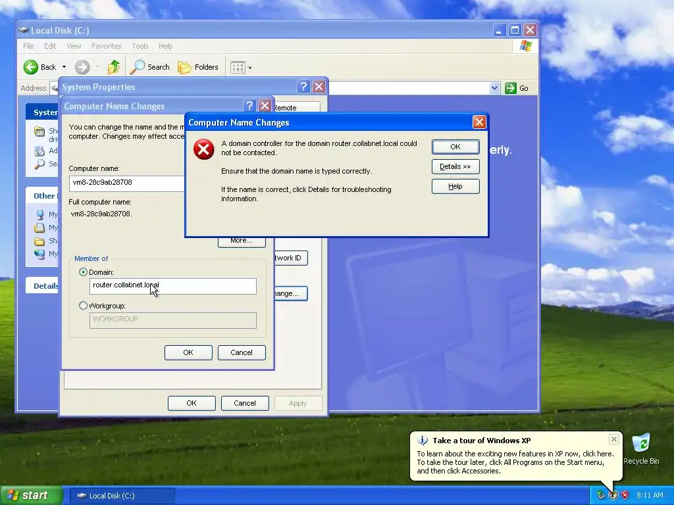Click the Network ID button
The width and height of the screenshot is (674, 505).
click(x=290, y=258)
